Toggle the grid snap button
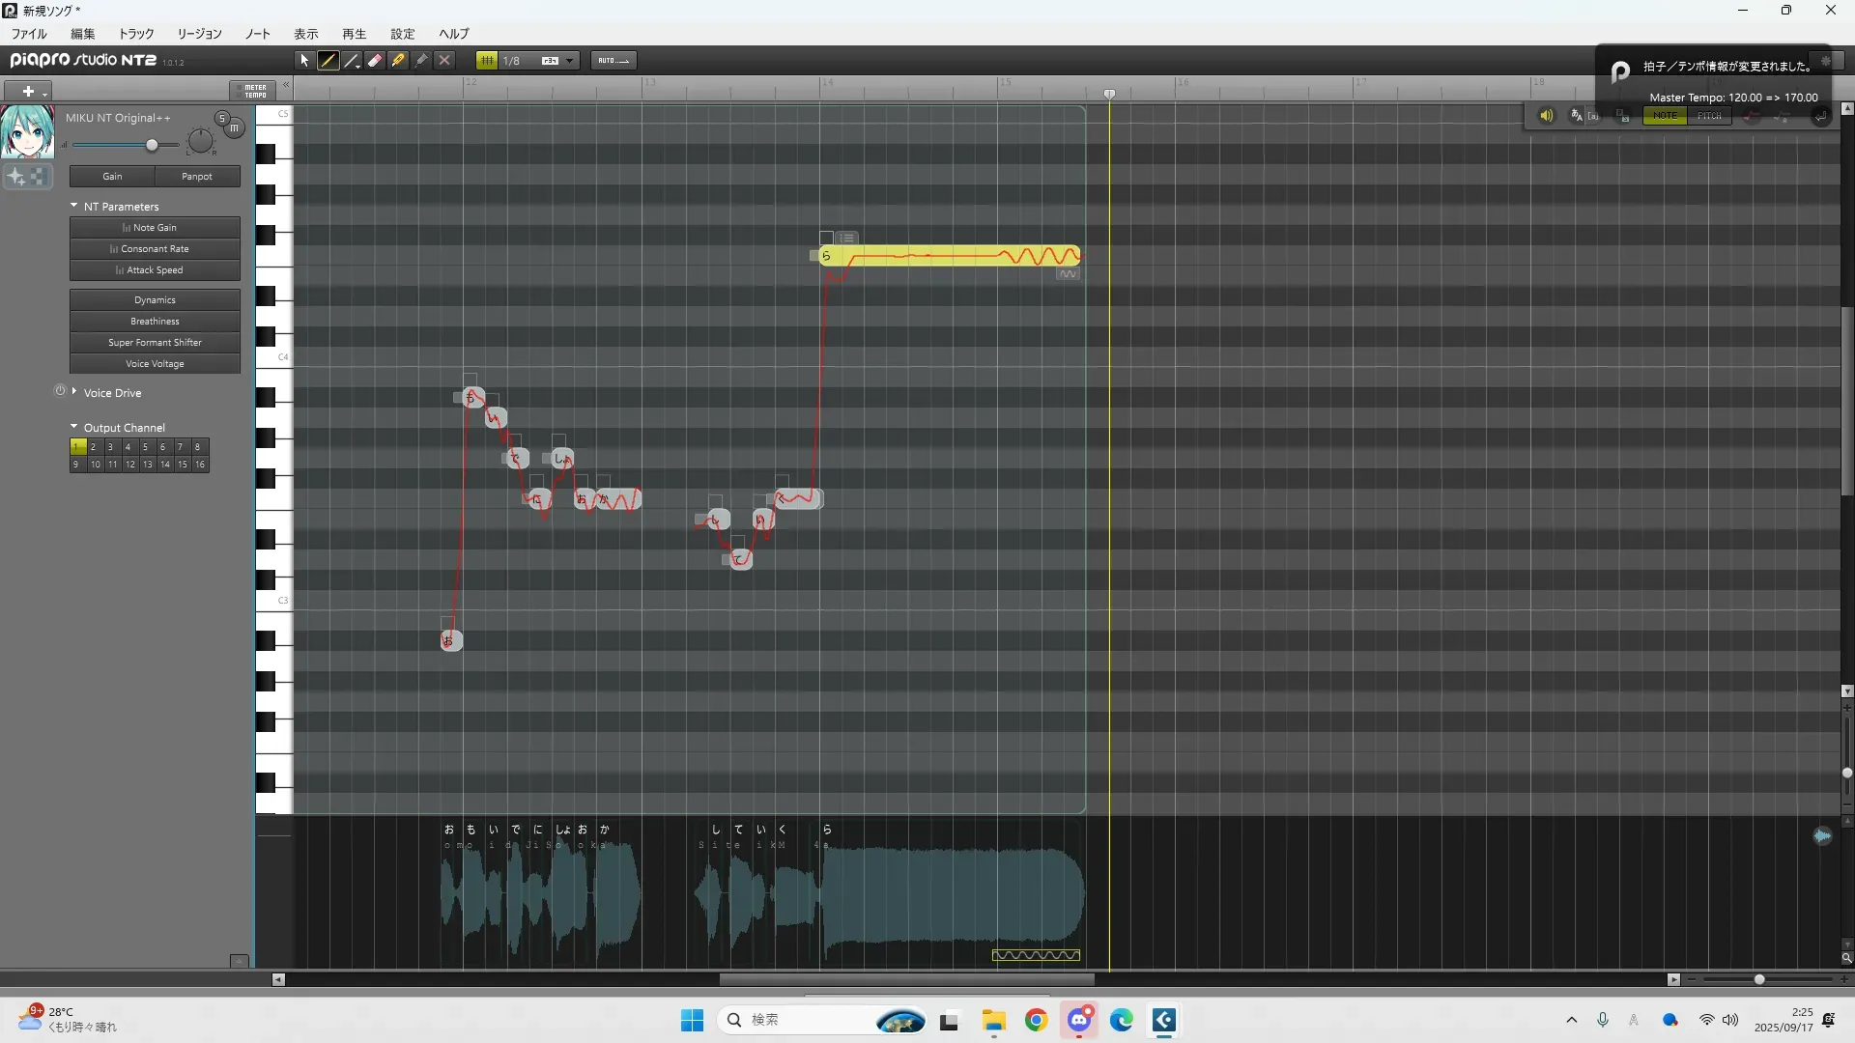Screen dimensions: 1855x1043 pos(487,61)
